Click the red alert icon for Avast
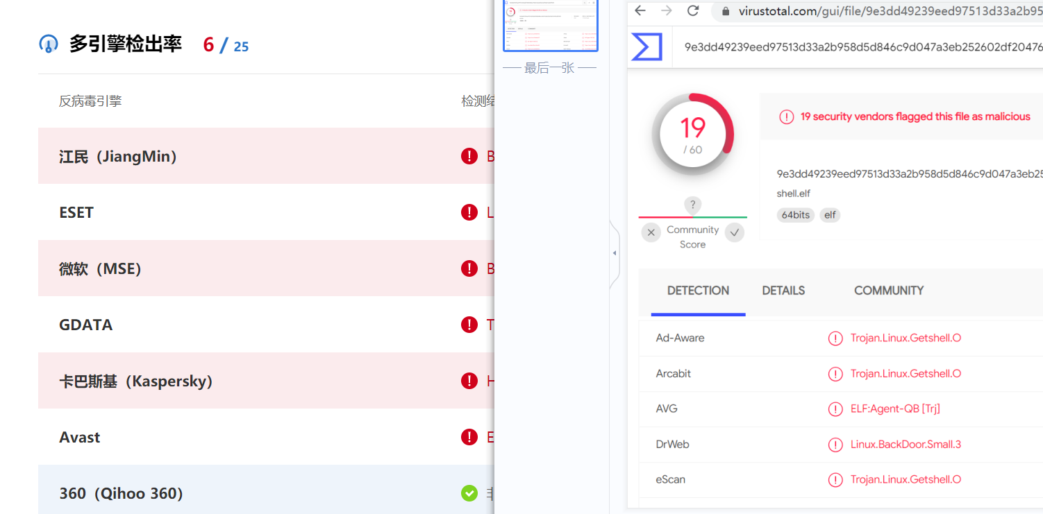This screenshot has width=1043, height=514. coord(469,437)
